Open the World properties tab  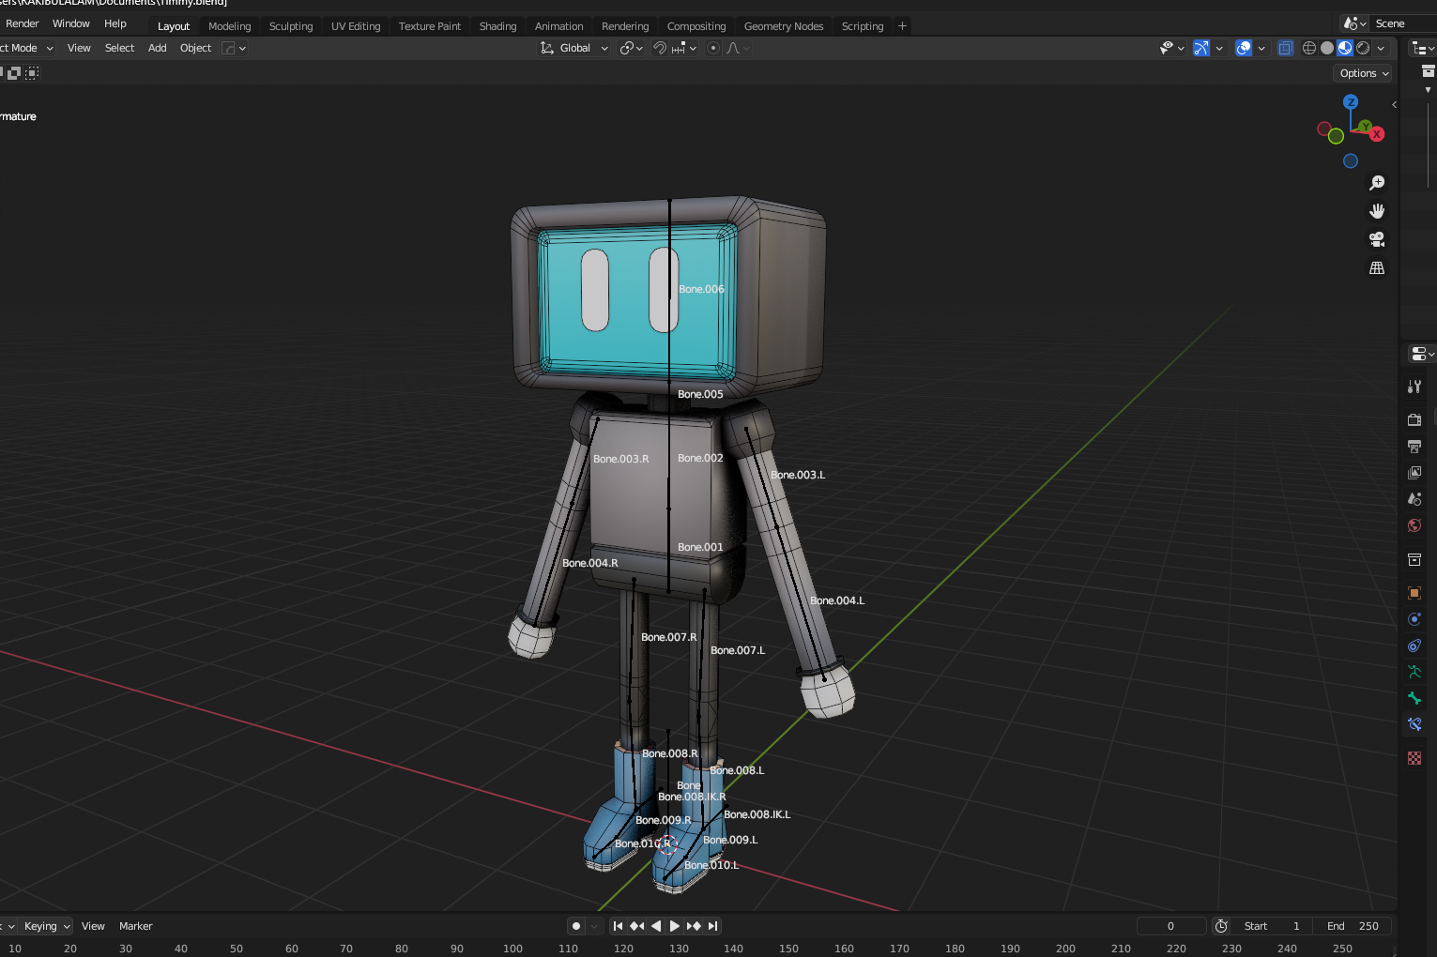click(1414, 525)
